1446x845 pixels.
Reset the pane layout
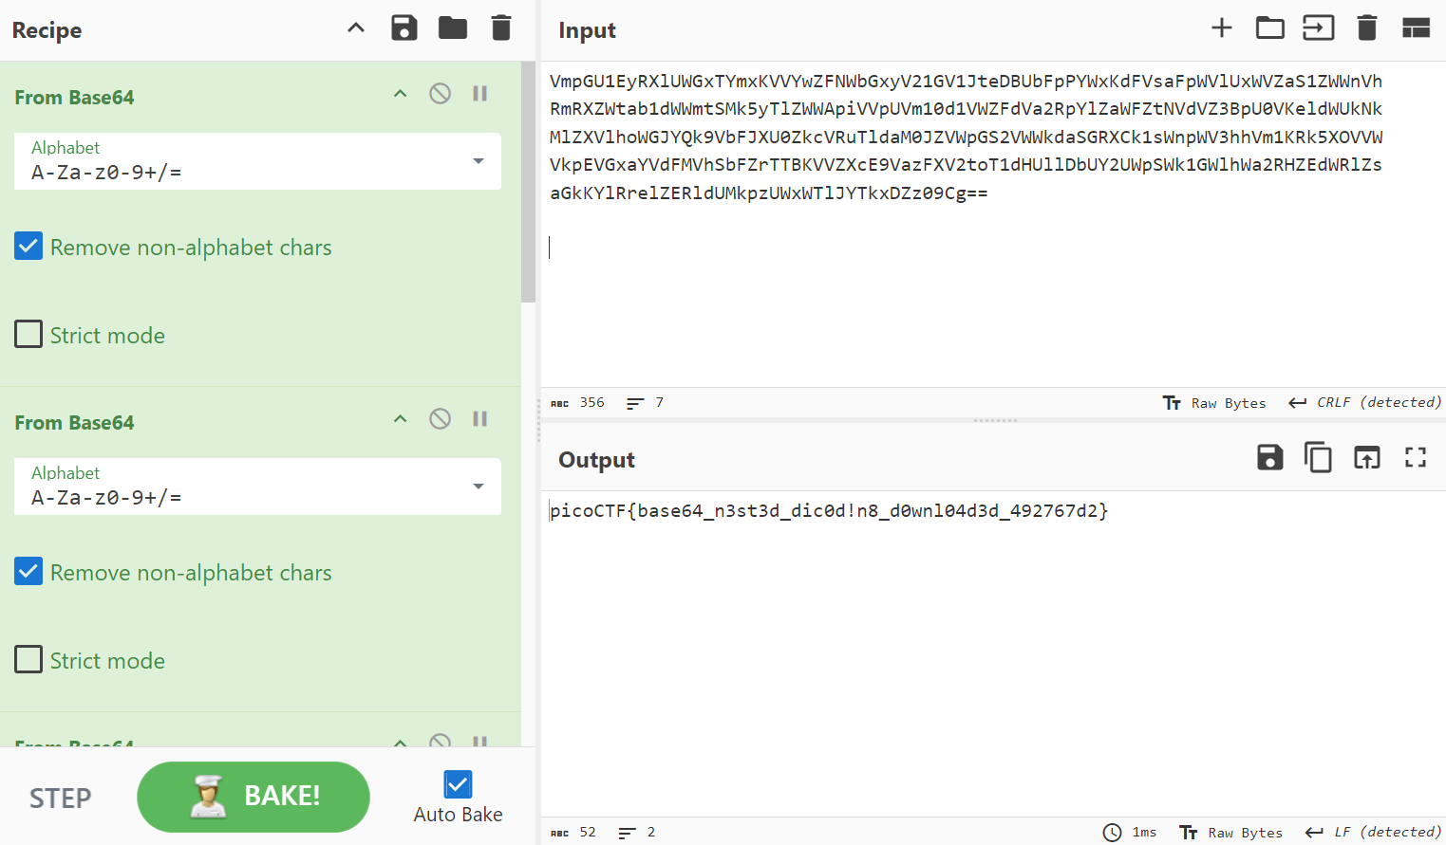point(1416,28)
